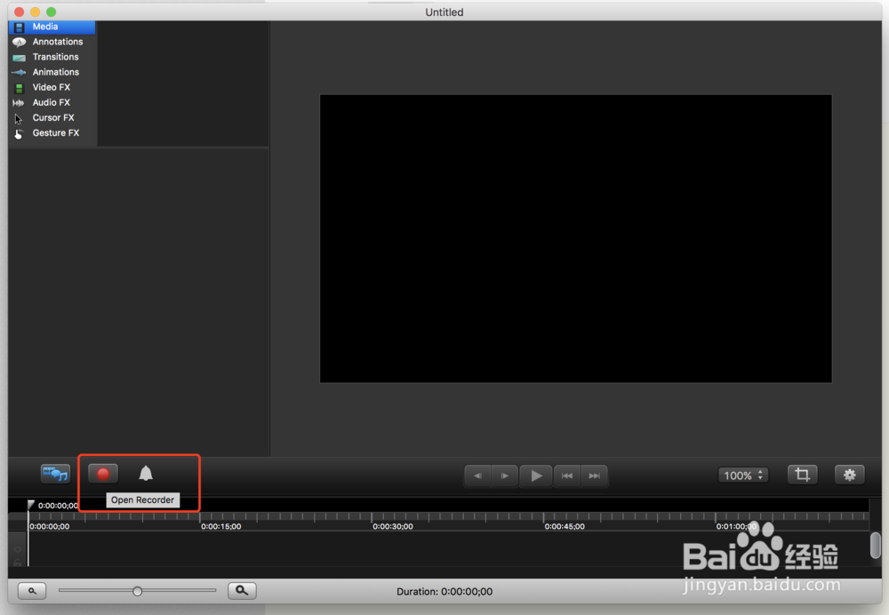Open the Annotations panel

click(52, 42)
